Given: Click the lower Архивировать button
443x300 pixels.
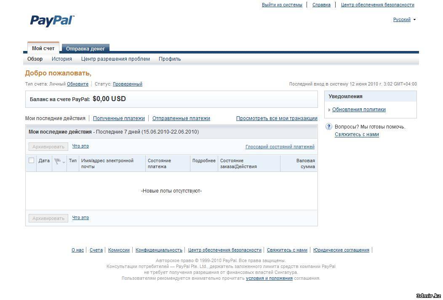Looking at the screenshot, I should (x=48, y=218).
